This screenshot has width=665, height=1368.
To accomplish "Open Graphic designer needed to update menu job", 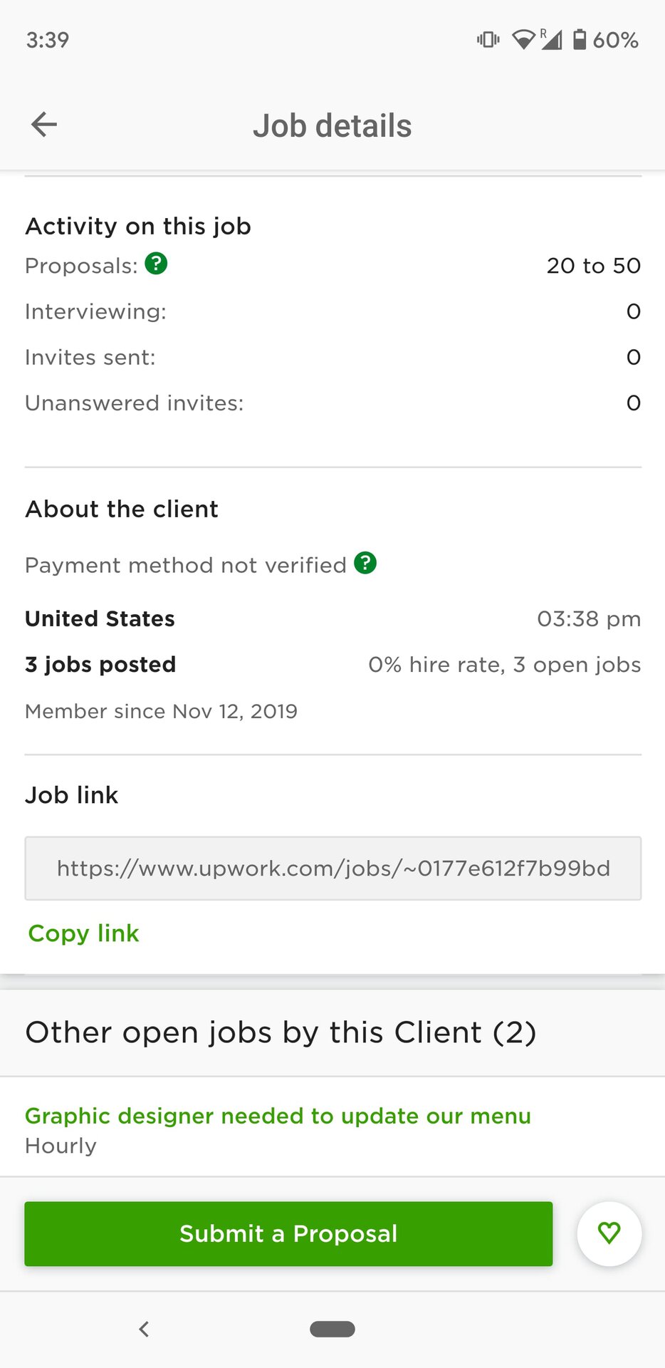I will tap(278, 1116).
